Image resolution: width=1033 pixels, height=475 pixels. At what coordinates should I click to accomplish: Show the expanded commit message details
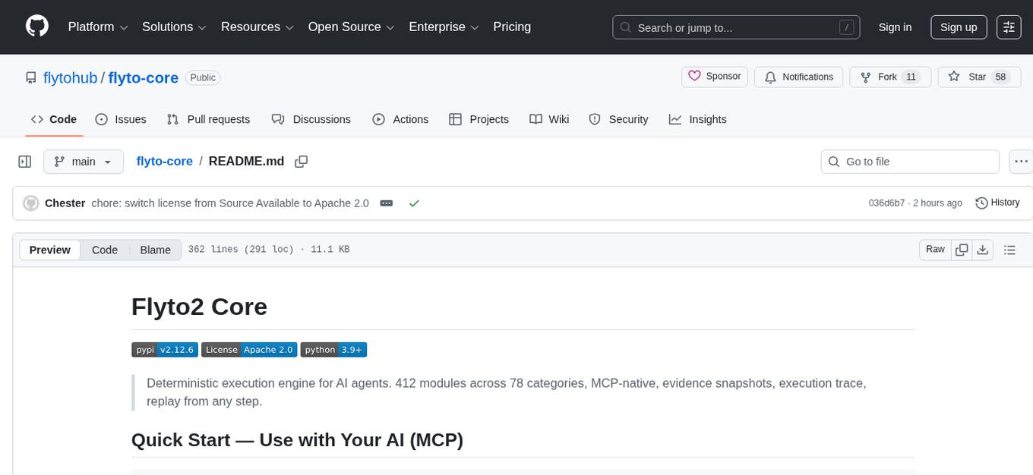tap(386, 203)
